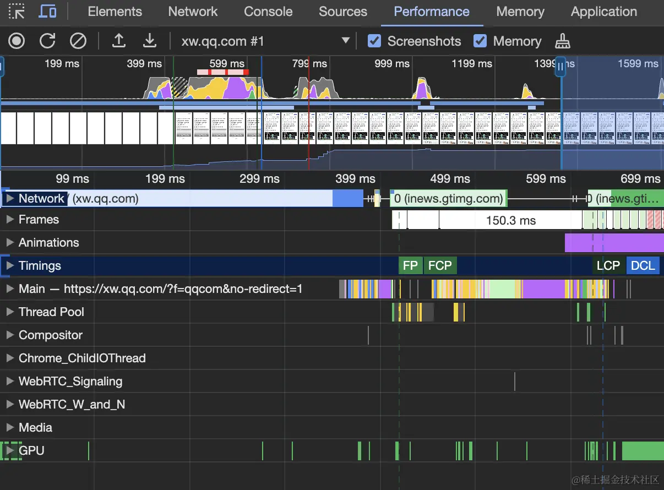Open the Sources tab

tap(343, 12)
